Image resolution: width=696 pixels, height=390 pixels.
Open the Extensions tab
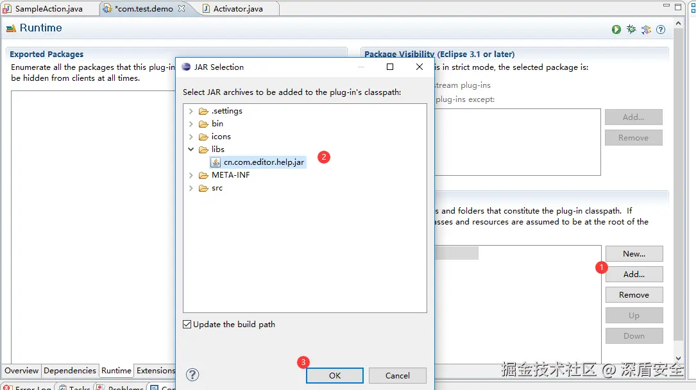(x=156, y=371)
